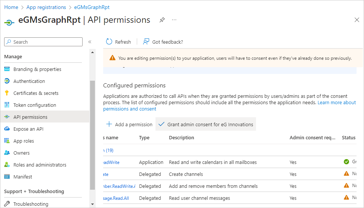Click the pin icon beside the page title
The image size is (364, 208).
pyautogui.click(x=162, y=20)
